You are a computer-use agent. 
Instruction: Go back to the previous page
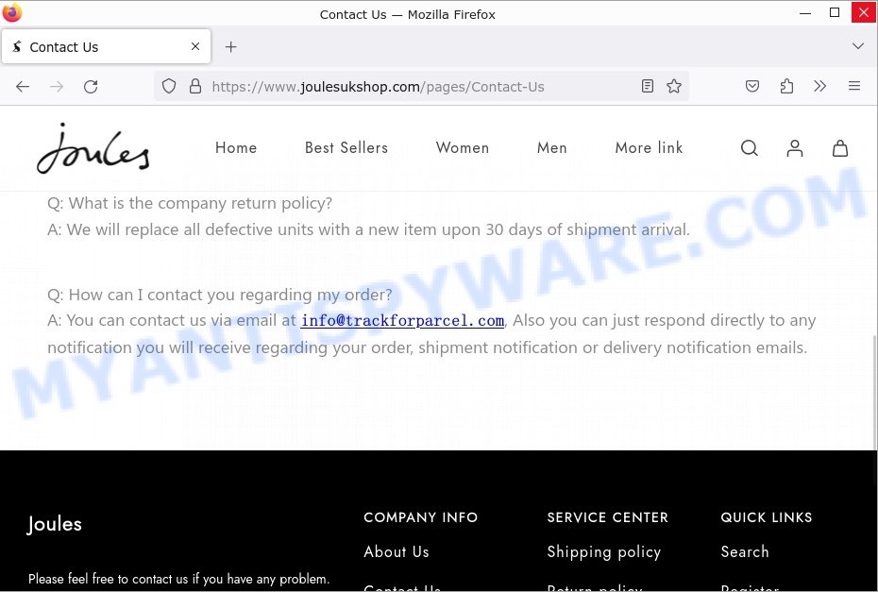point(23,86)
